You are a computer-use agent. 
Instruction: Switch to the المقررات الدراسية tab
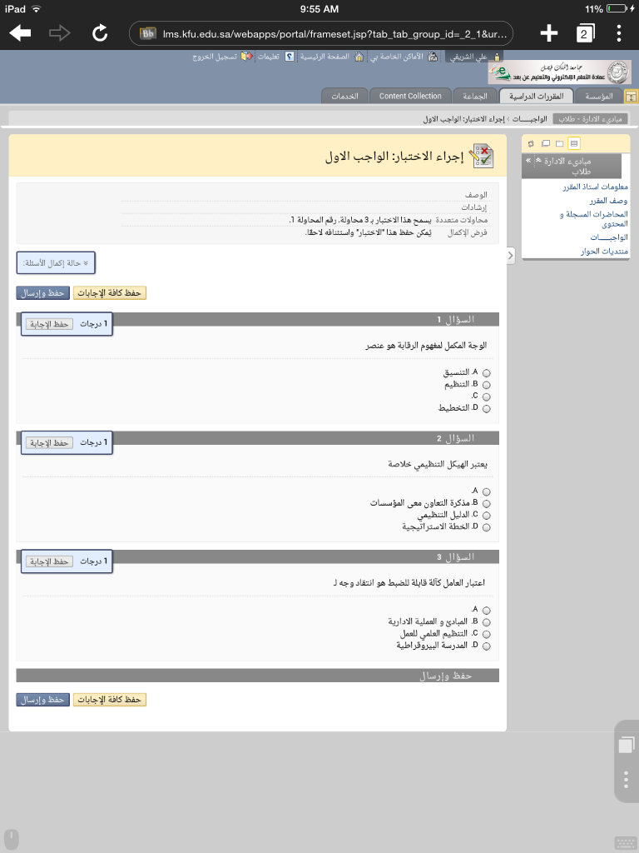point(537,97)
